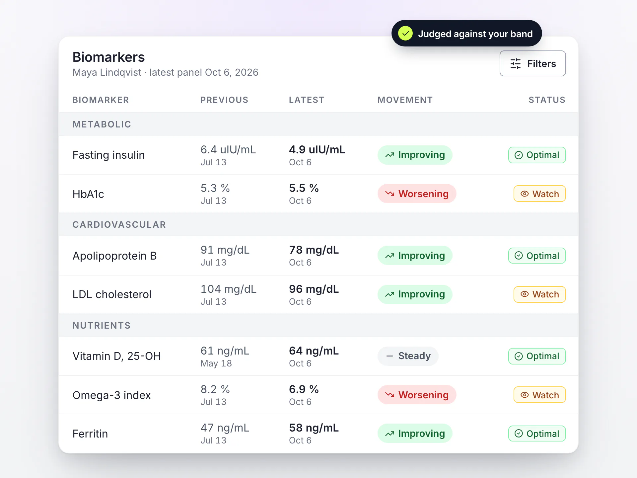Open the HbA1c biomarker name
This screenshot has width=637, height=478.
click(88, 194)
